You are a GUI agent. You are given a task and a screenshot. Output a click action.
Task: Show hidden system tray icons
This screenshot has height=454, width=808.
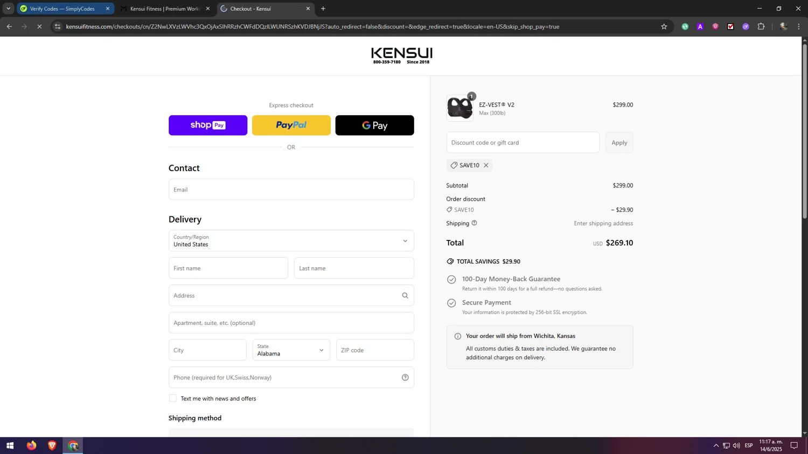(x=716, y=445)
